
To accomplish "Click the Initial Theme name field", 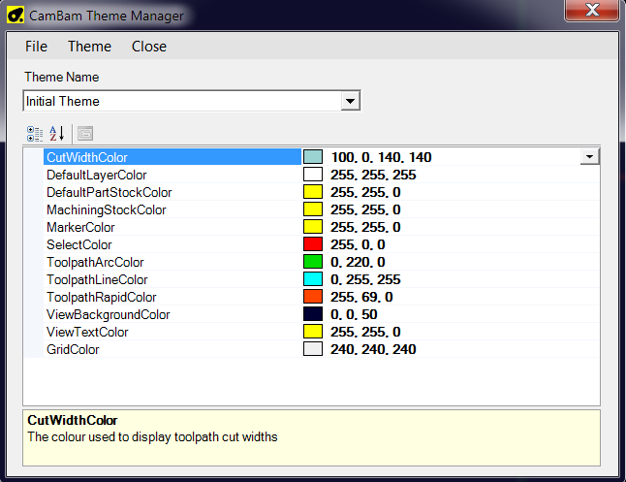I will pyautogui.click(x=182, y=101).
